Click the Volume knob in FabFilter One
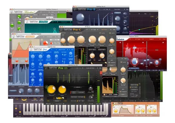The height and width of the screenshot is (123, 175). click(71, 53)
